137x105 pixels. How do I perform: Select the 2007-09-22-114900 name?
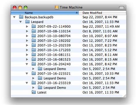[54, 27]
